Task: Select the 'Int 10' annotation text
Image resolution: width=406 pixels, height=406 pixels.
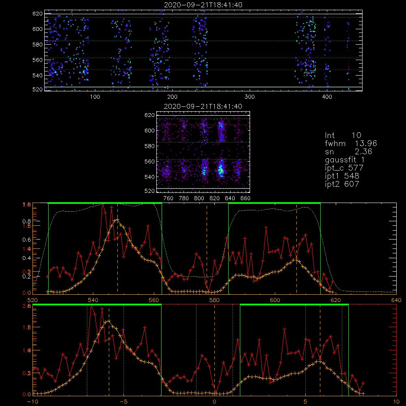Action: [343, 135]
